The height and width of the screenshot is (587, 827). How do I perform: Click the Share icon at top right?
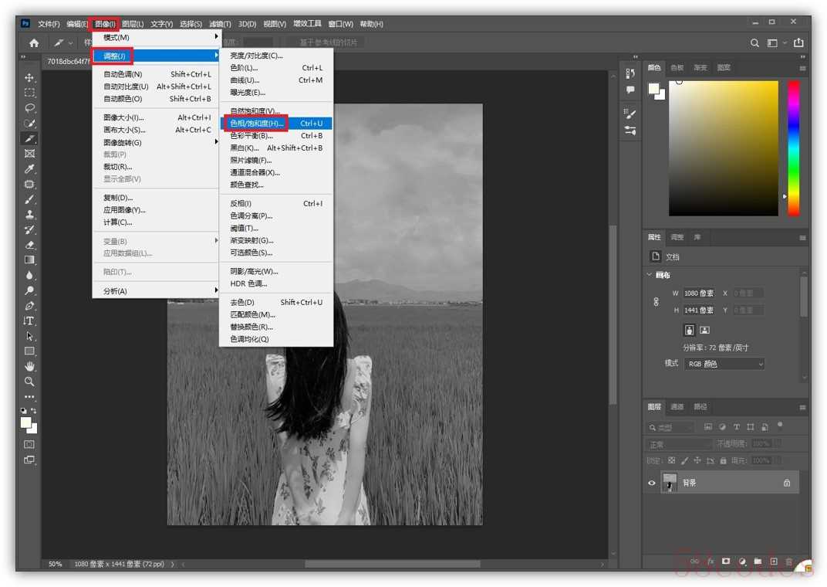tap(799, 42)
